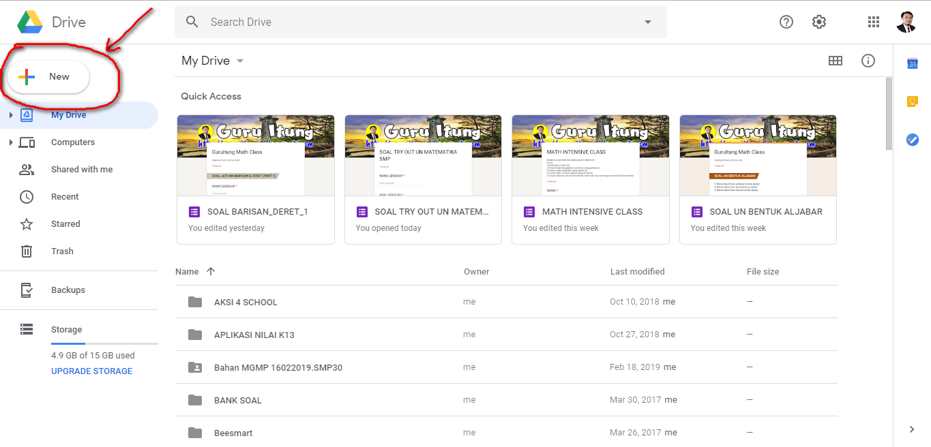Open the Google apps grid
The width and height of the screenshot is (931, 447).
(874, 22)
